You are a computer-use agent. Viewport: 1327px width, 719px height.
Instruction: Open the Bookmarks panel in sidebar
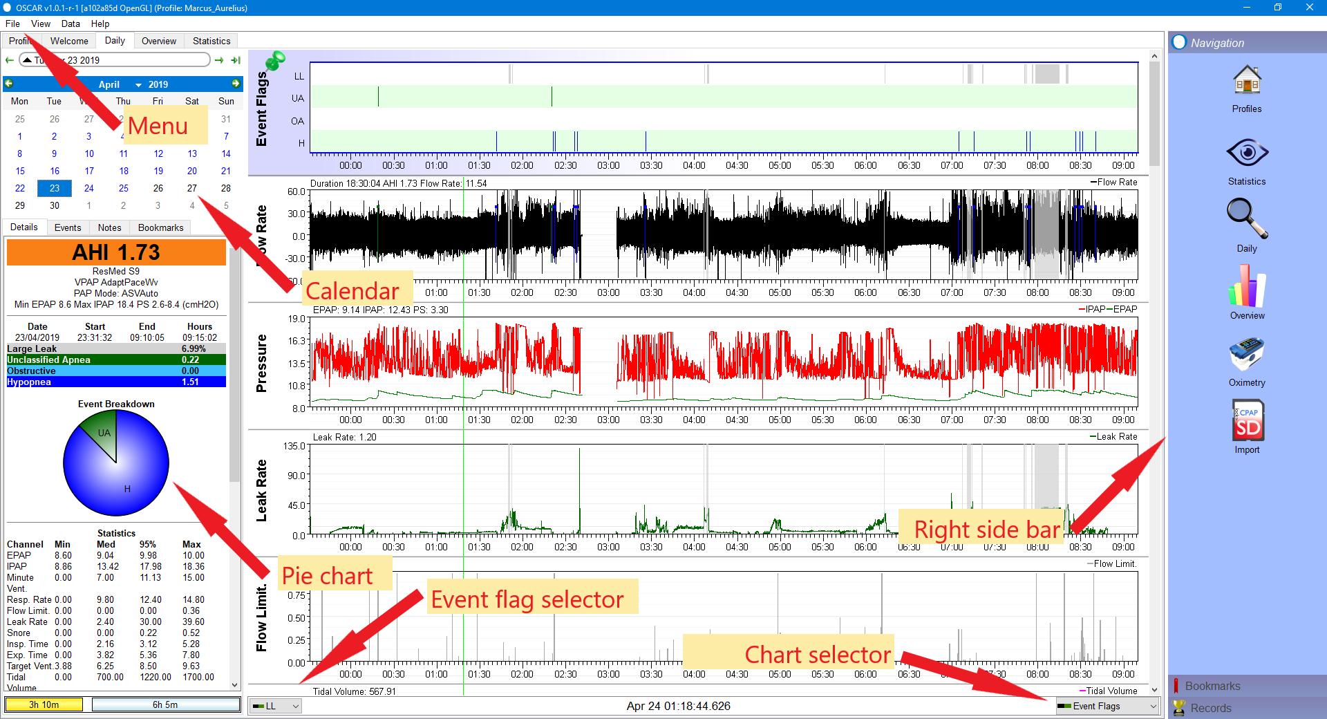pos(1212,686)
